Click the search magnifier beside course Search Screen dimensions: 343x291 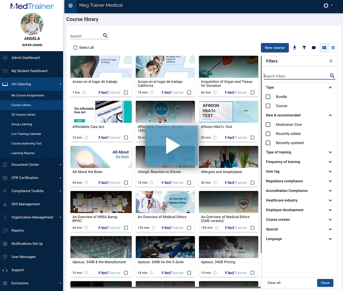coord(105,36)
